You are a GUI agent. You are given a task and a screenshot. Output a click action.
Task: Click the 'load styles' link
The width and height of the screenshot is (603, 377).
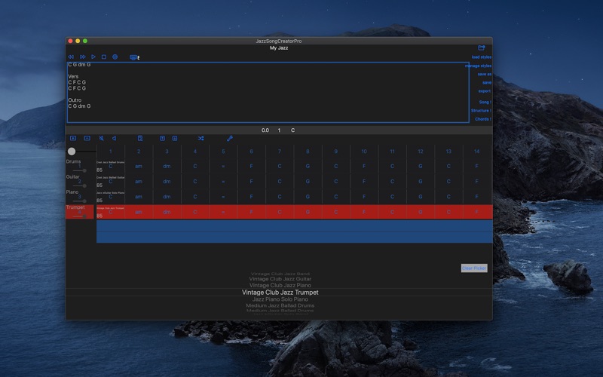pyautogui.click(x=481, y=57)
